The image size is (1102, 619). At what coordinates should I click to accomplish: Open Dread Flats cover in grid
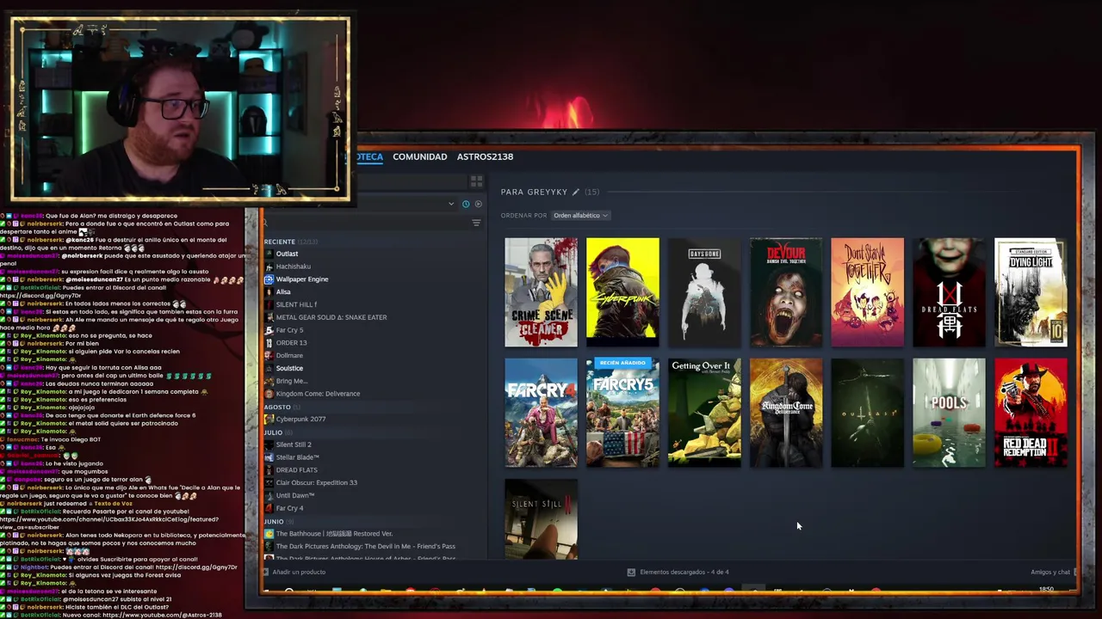click(x=949, y=292)
